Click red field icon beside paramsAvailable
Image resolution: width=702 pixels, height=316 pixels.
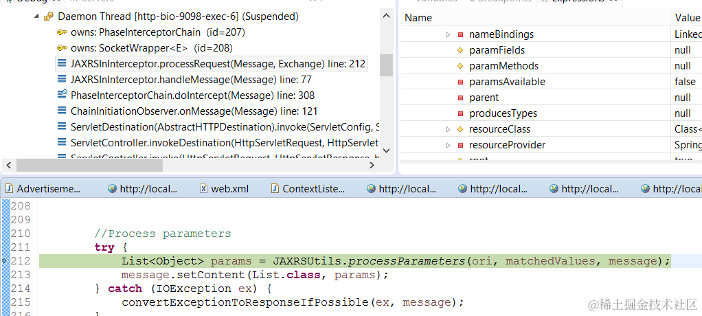click(460, 82)
